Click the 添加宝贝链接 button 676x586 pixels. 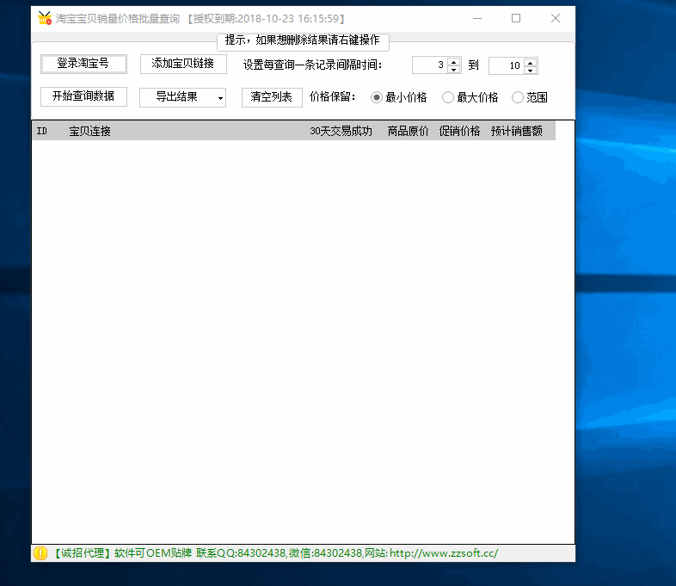[x=183, y=64]
